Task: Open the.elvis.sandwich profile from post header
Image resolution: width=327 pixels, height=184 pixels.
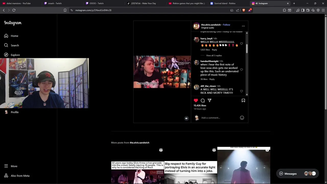Action: tap(211, 25)
